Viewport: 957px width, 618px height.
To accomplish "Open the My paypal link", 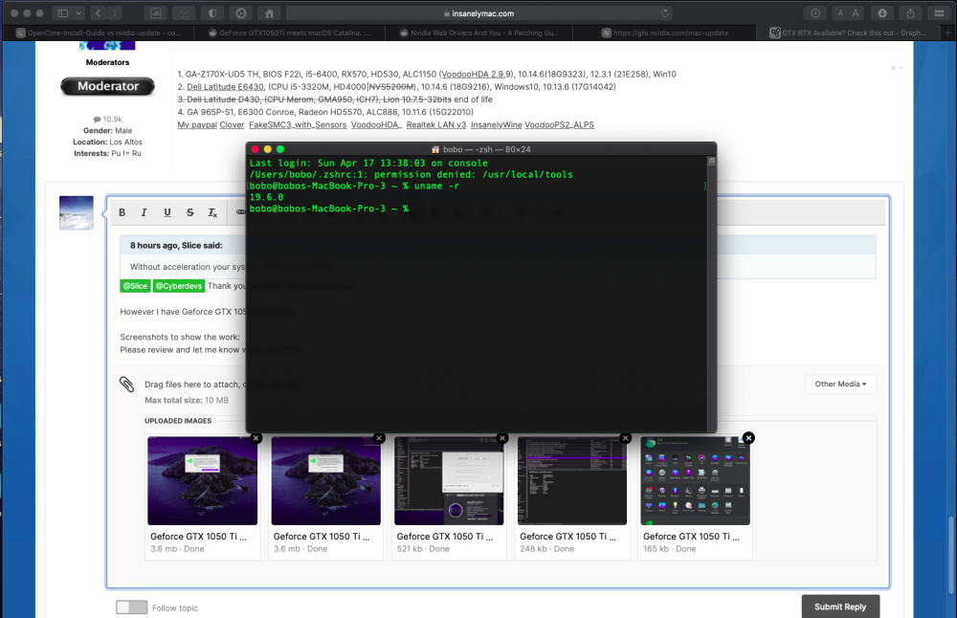I will pos(197,124).
